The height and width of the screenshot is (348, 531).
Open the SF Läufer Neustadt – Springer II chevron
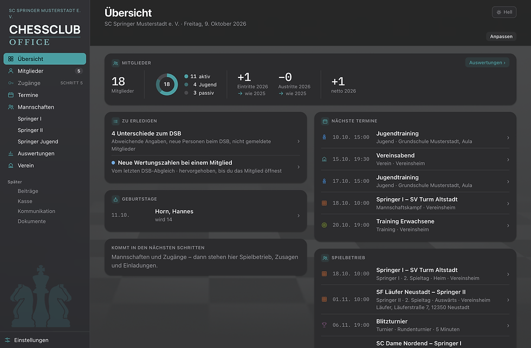508,300
